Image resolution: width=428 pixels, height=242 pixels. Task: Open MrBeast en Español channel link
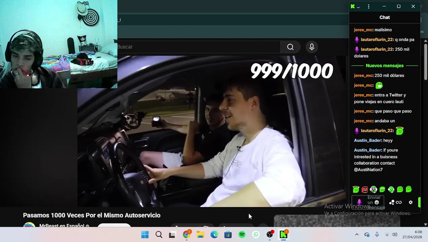62,226
